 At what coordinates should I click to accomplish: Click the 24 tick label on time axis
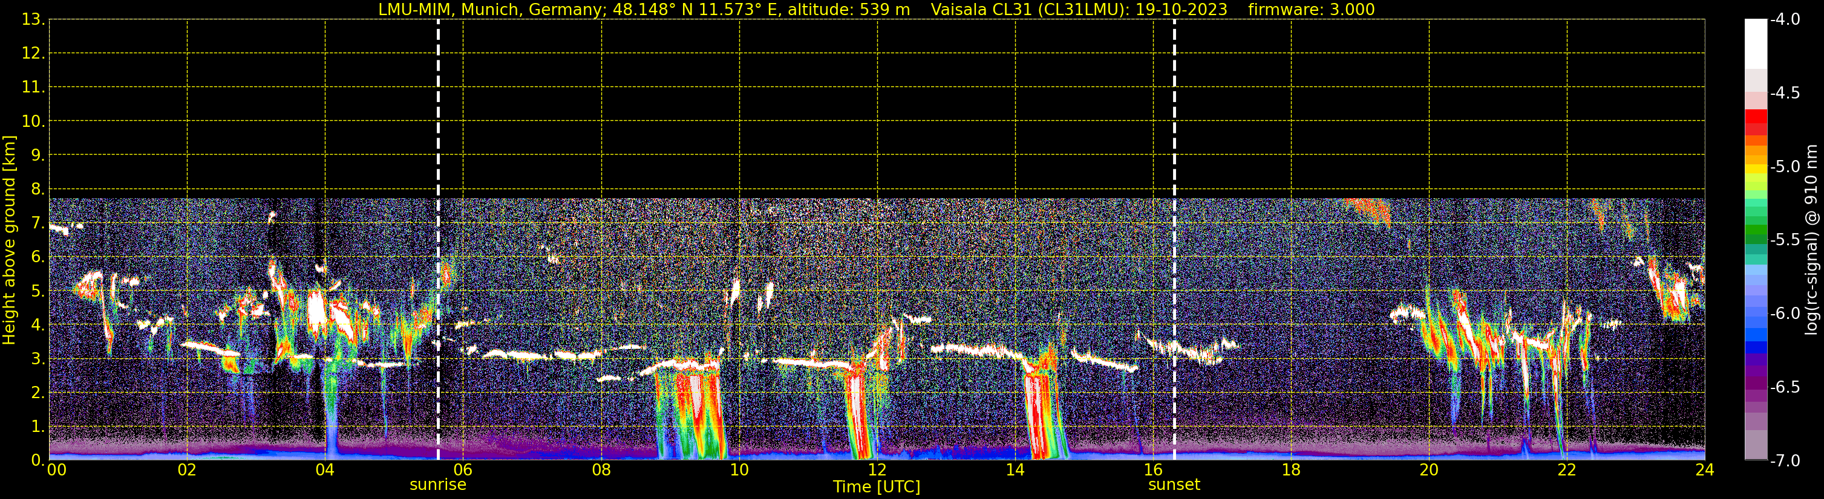point(1705,471)
